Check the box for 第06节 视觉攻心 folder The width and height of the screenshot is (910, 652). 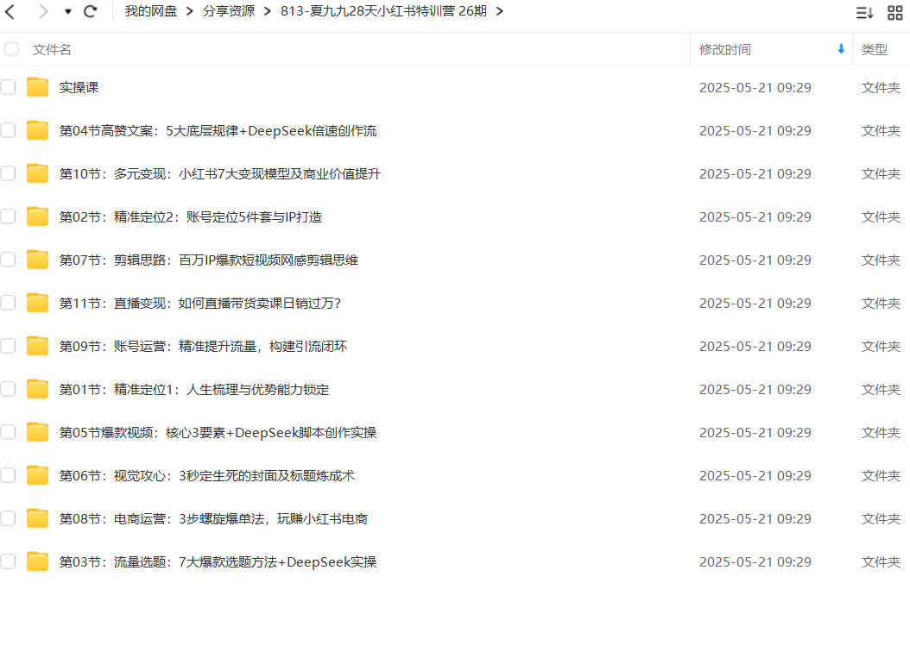(8, 475)
